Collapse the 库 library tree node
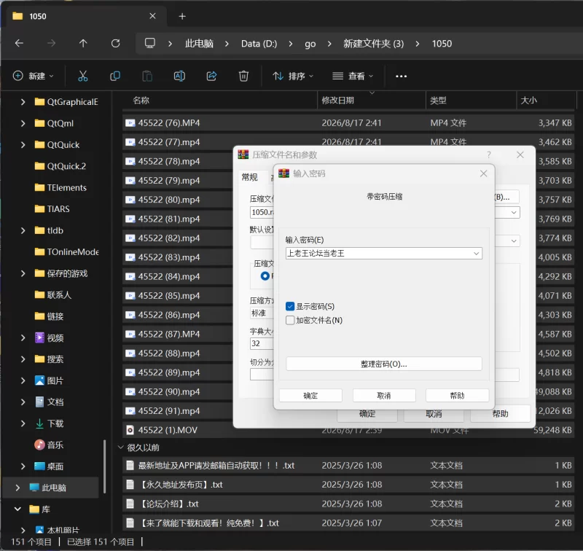 [x=17, y=509]
